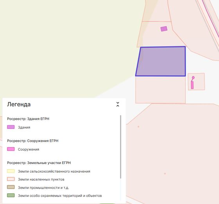This screenshot has height=204, width=219.
Task: Click the label 'Земли сельскохозяйственного назначения'
Action: point(54,172)
